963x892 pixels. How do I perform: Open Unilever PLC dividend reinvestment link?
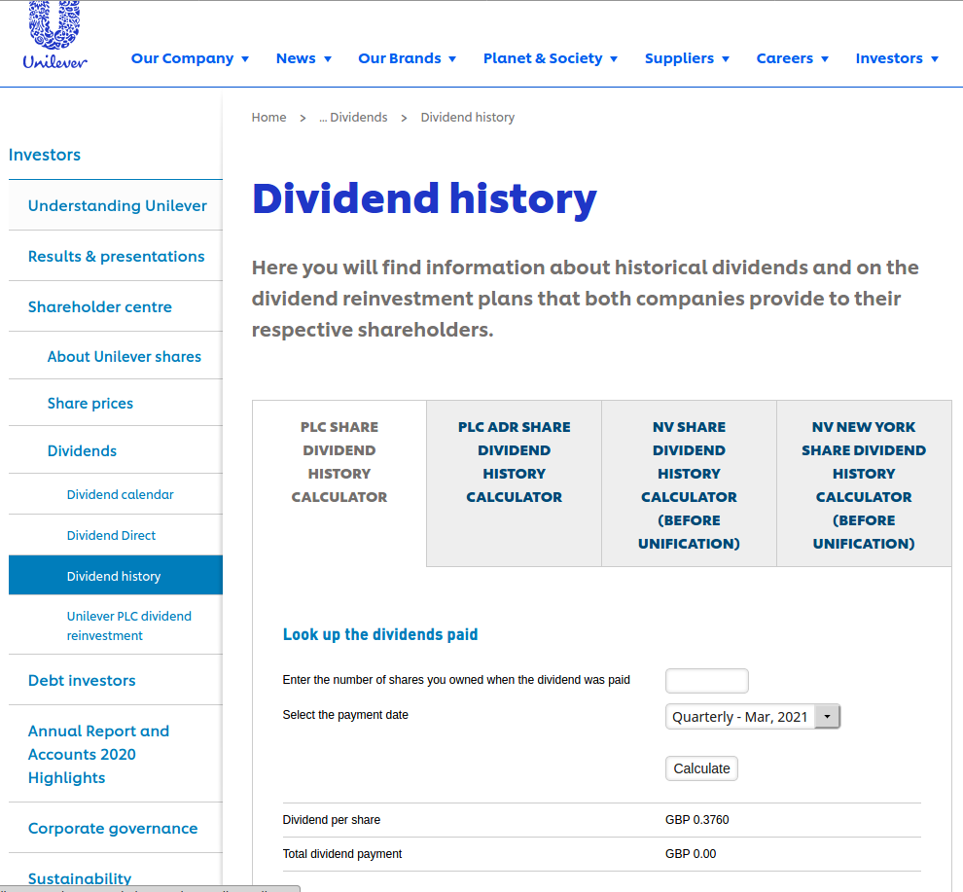tap(129, 625)
